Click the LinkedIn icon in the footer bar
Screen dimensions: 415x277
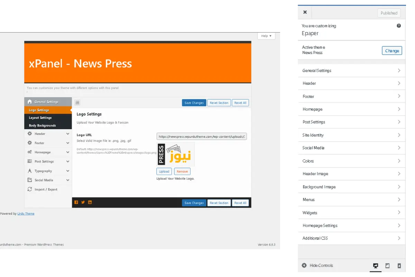point(90,203)
